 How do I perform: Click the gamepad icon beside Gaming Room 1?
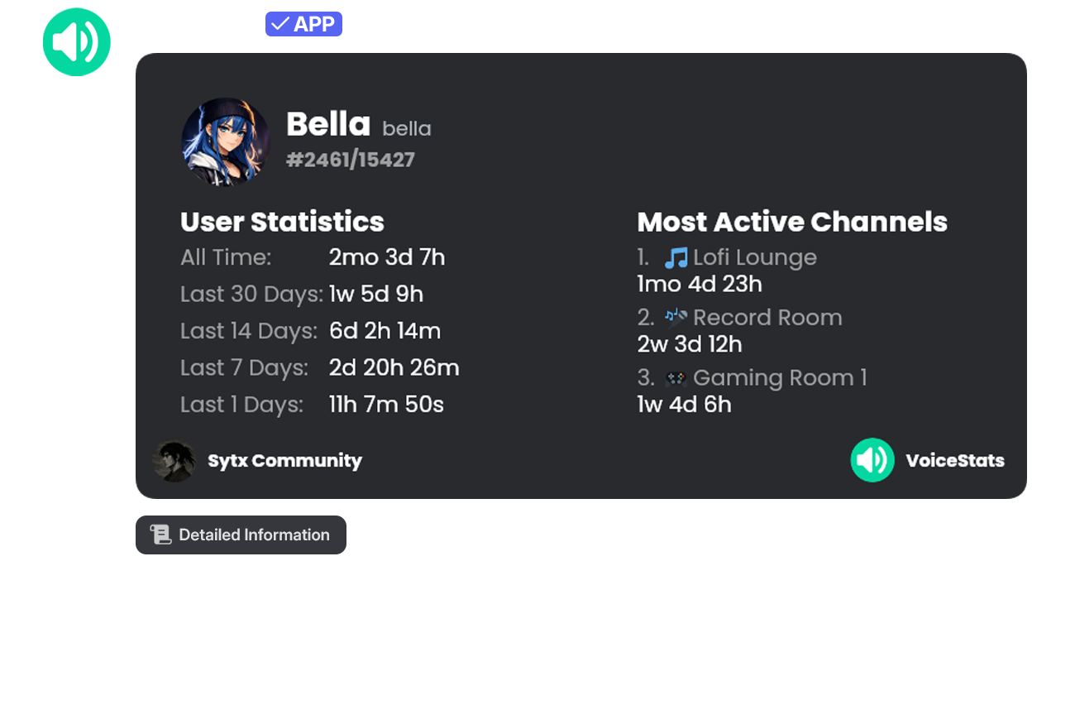tap(676, 378)
